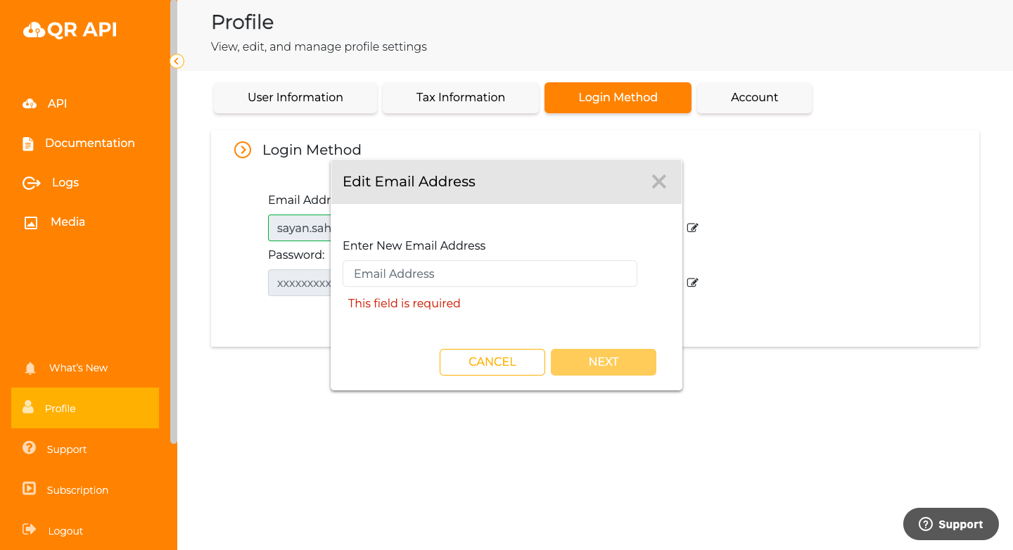Click the NEXT button in the dialog
This screenshot has width=1013, height=550.
(x=604, y=362)
